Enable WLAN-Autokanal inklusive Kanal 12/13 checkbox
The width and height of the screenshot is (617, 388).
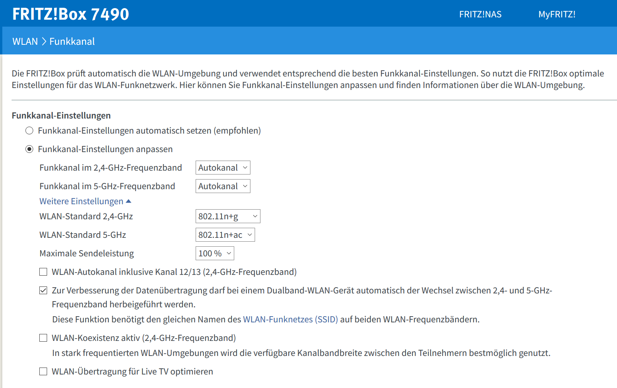pyautogui.click(x=43, y=272)
